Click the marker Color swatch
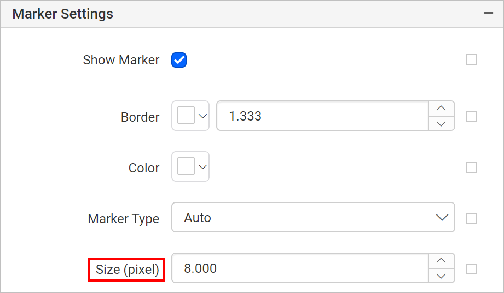Viewport: 504px width, 293px height. coord(186,166)
